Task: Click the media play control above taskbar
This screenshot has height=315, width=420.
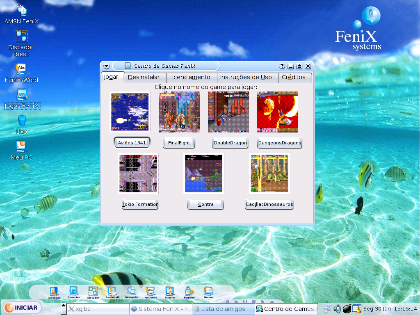Action: [236, 302]
